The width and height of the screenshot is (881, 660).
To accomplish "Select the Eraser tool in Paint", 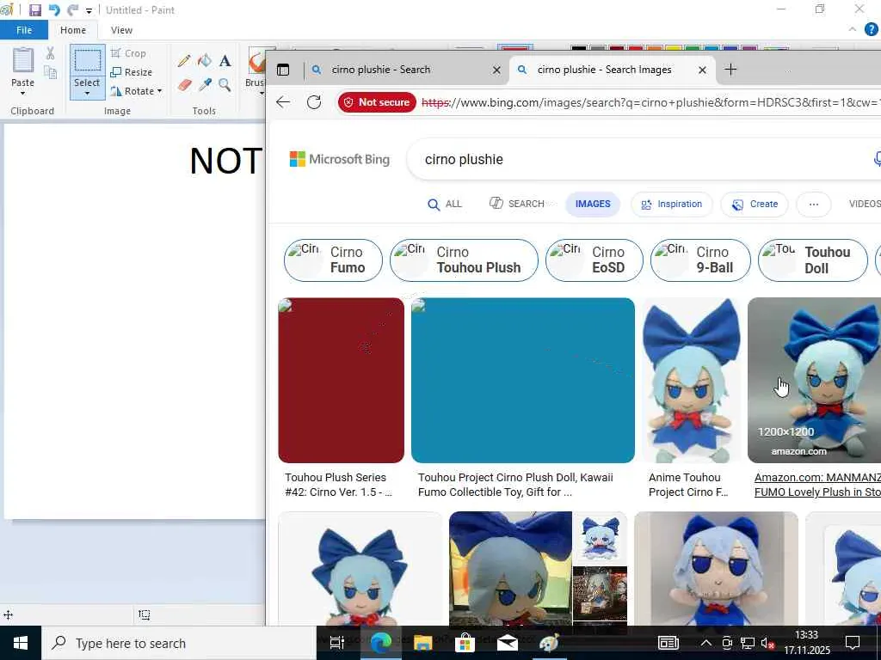I will 185,85.
